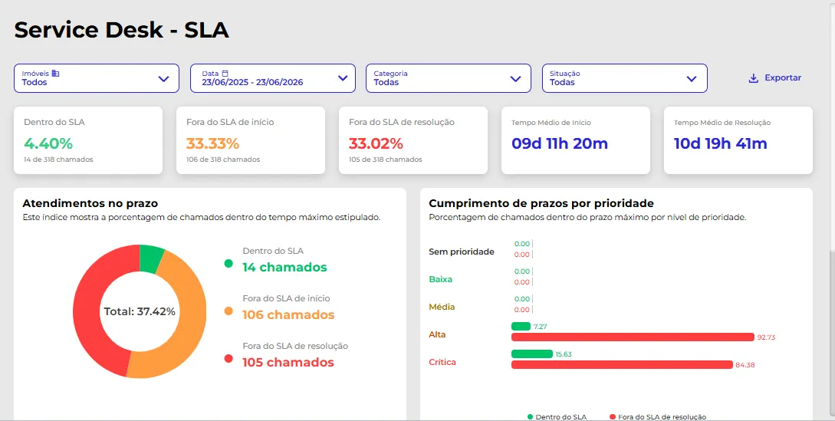Click the green 14 chamados legend text
This screenshot has width=835, height=421.
click(284, 268)
